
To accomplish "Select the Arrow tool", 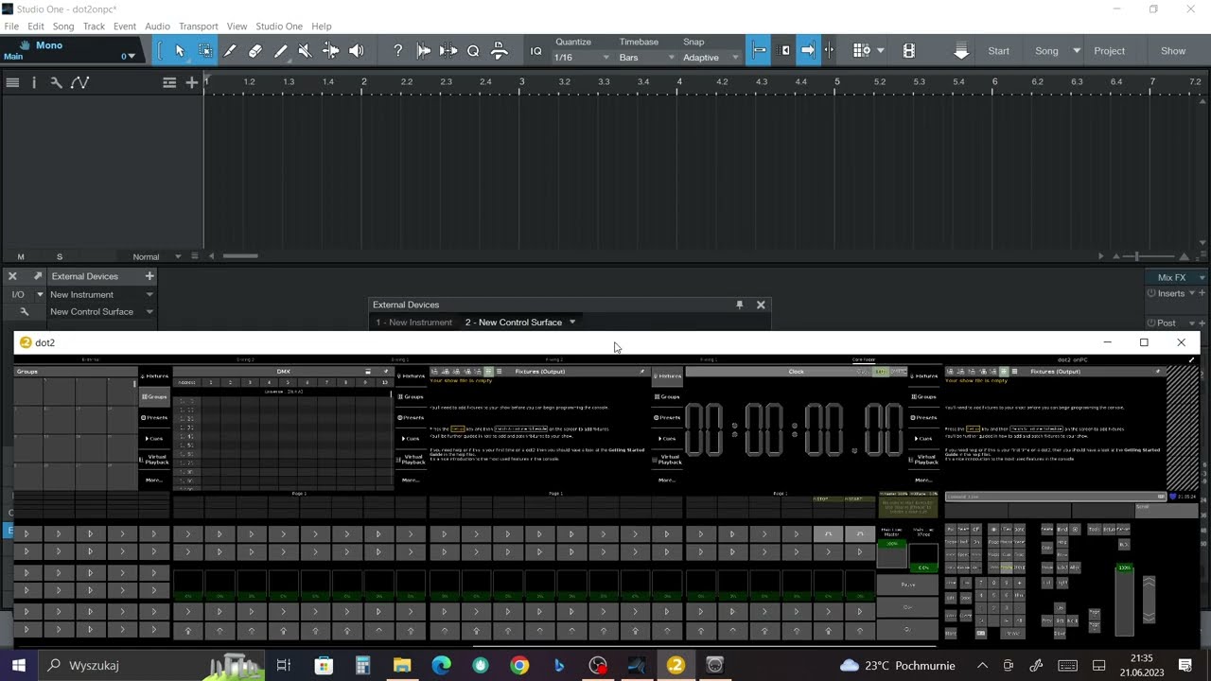I will click(180, 51).
